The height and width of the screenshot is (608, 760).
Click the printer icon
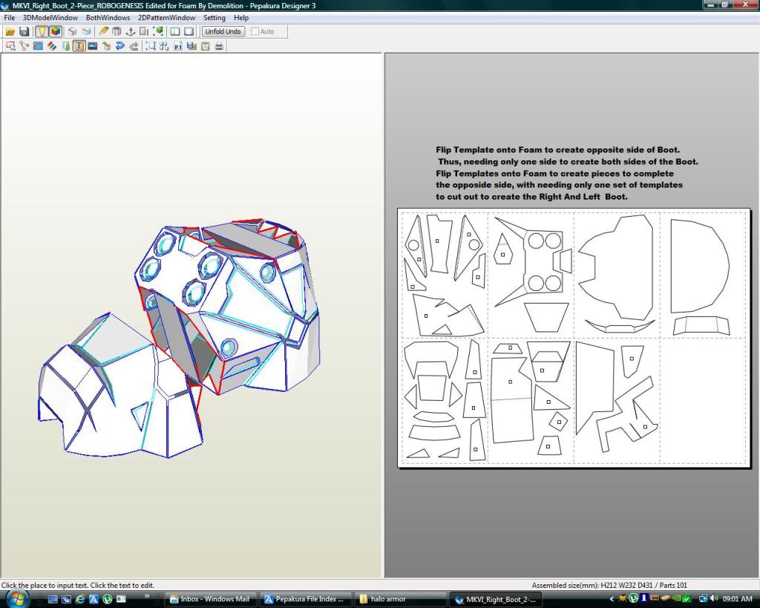[x=219, y=46]
